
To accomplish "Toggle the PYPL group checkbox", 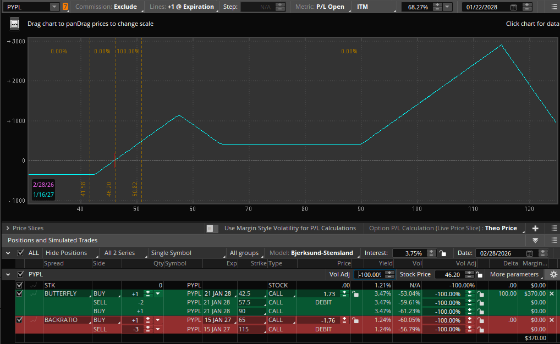I will click(x=20, y=274).
